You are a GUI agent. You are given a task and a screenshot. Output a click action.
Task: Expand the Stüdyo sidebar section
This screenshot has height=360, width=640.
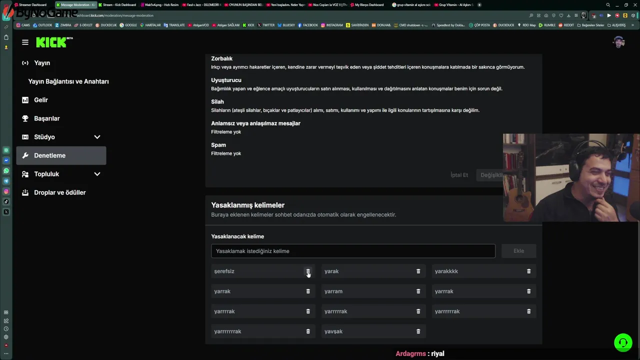[x=97, y=137]
